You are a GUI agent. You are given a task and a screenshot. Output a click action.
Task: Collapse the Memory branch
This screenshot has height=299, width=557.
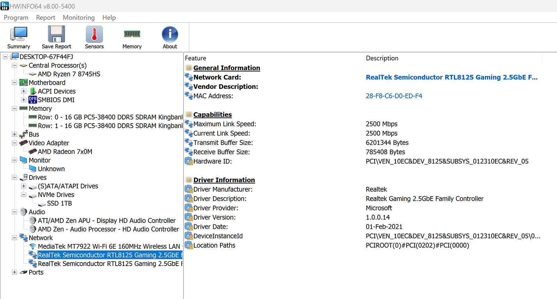tap(14, 108)
